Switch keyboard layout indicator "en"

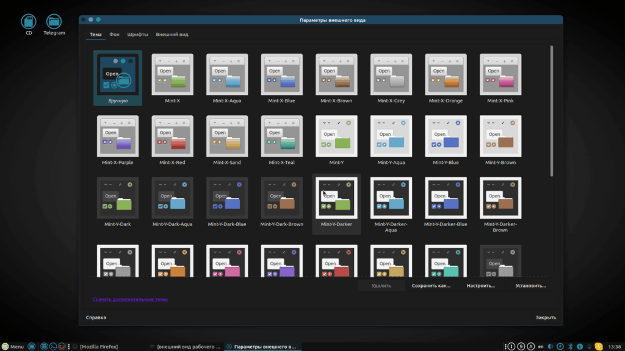[x=541, y=346]
